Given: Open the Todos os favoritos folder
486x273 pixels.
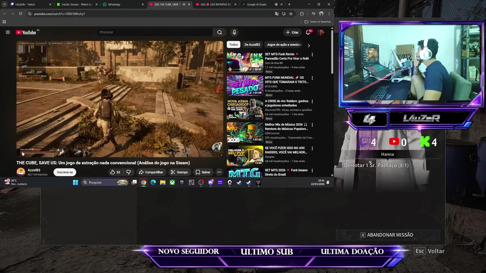Looking at the screenshot, I should pos(318,22).
